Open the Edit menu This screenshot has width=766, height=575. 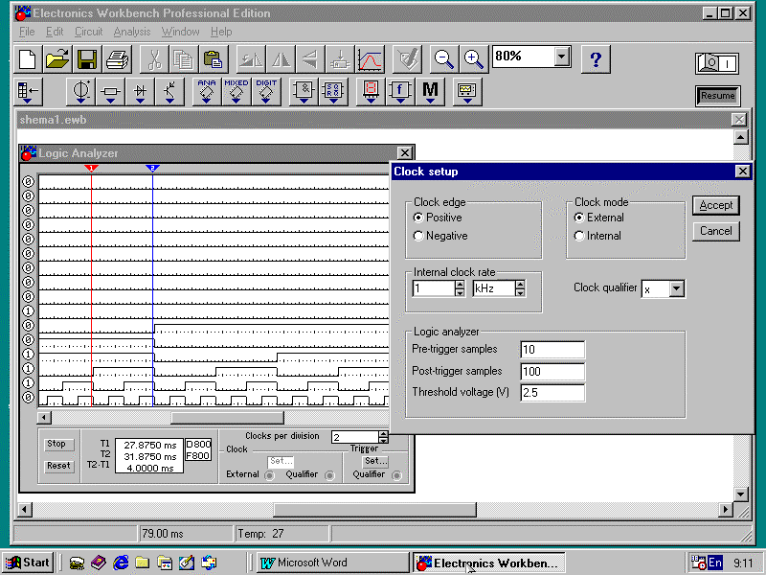tap(55, 32)
